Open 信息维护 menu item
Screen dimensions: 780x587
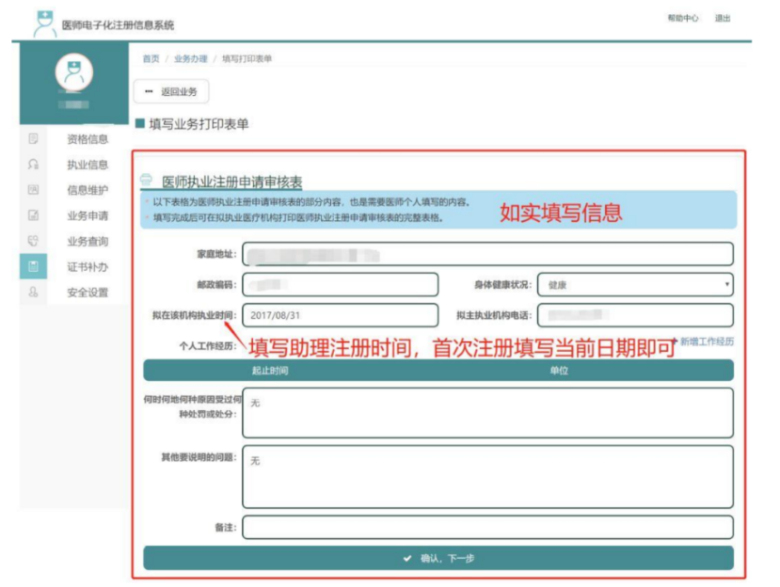tap(88, 190)
